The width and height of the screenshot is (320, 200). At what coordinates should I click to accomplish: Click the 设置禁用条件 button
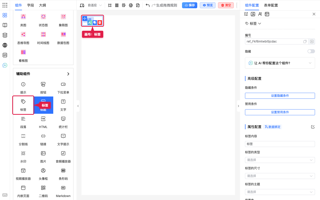[x=280, y=112]
